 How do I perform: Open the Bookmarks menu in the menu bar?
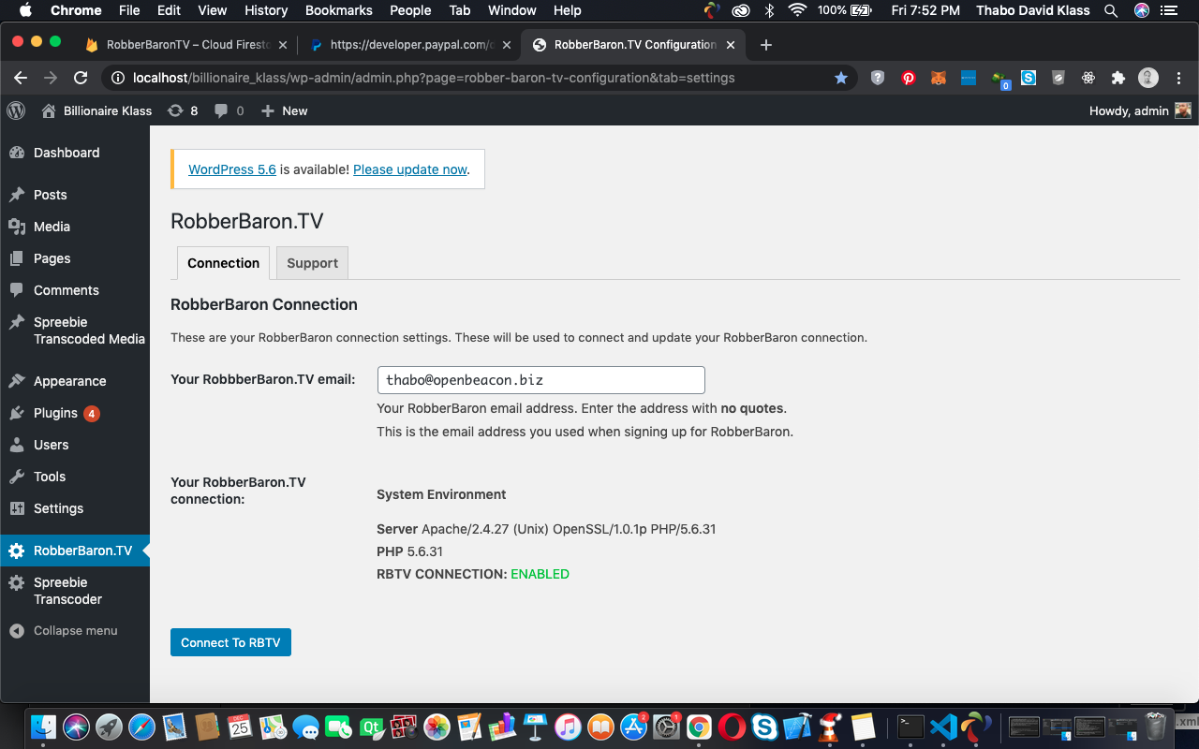click(x=338, y=10)
